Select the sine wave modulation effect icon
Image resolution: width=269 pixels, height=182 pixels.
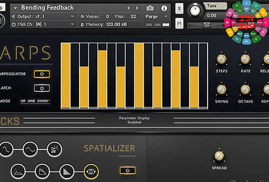[x=30, y=149]
